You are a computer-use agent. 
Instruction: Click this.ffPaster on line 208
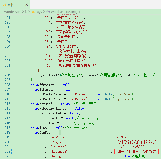[x=42, y=85]
